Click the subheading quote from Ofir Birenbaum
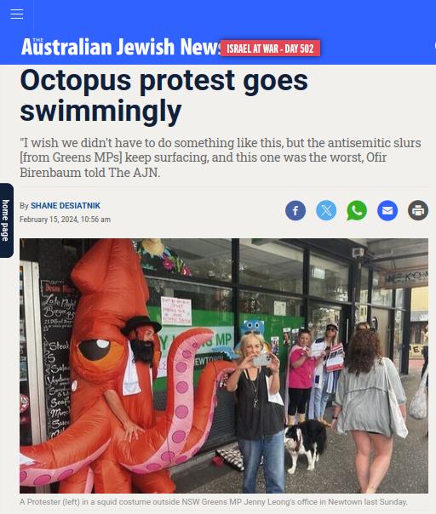The image size is (436, 514). click(x=221, y=157)
